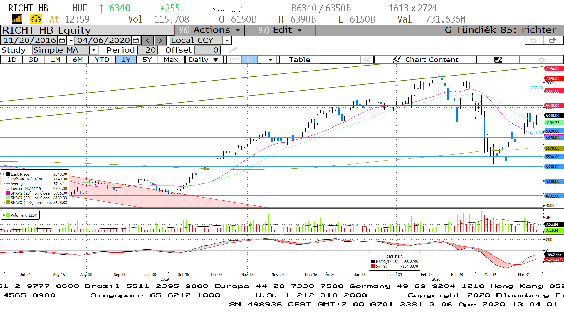The height and width of the screenshot is (316, 564).
Task: Open the annotations drawing tool icon
Action: coord(498,60)
